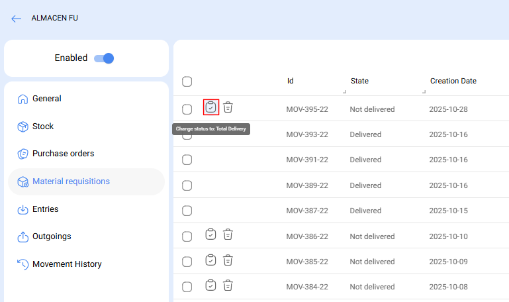Navigate to Outgoings section

pyautogui.click(x=52, y=236)
